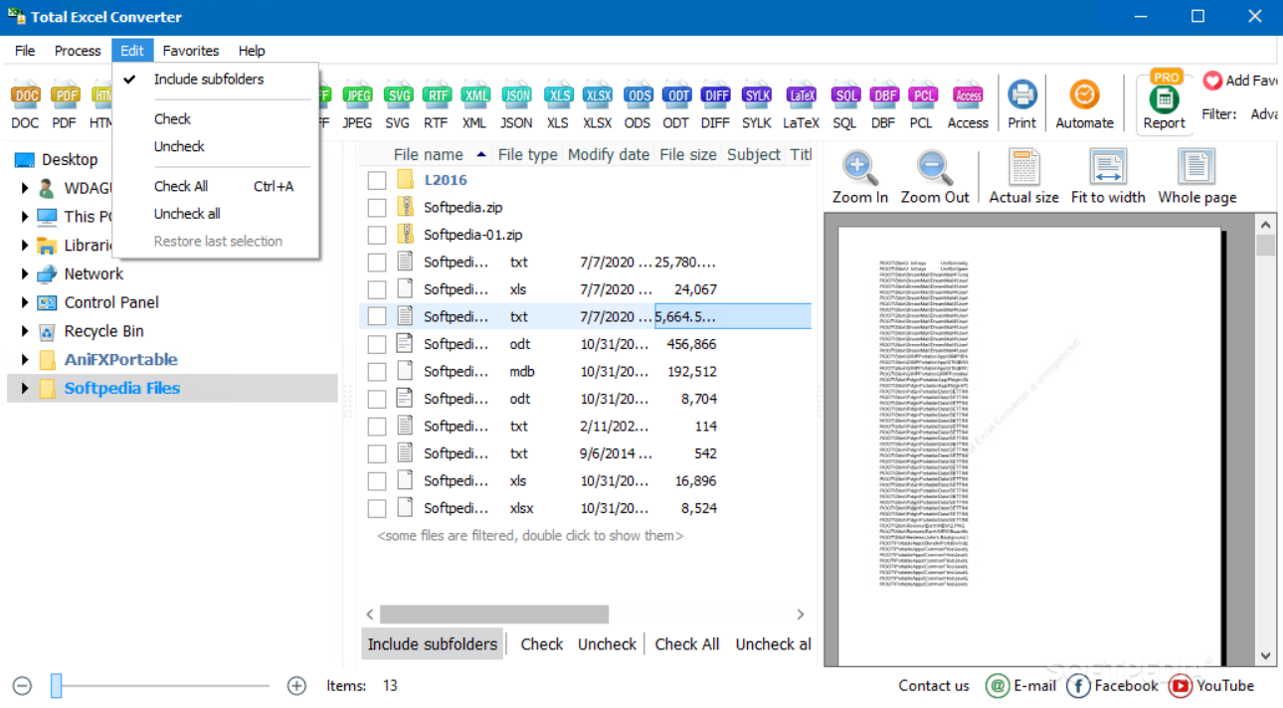
Task: Open the PRO Report tool
Action: coord(1165,102)
